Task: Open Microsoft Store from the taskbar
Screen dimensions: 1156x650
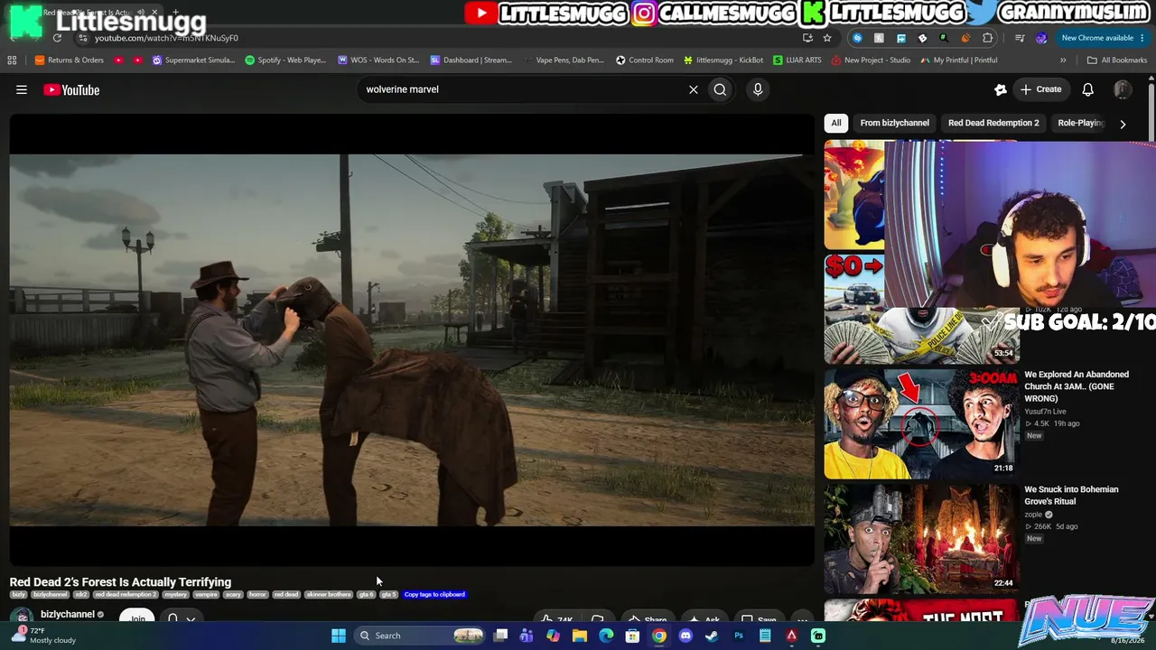Action: tap(633, 636)
